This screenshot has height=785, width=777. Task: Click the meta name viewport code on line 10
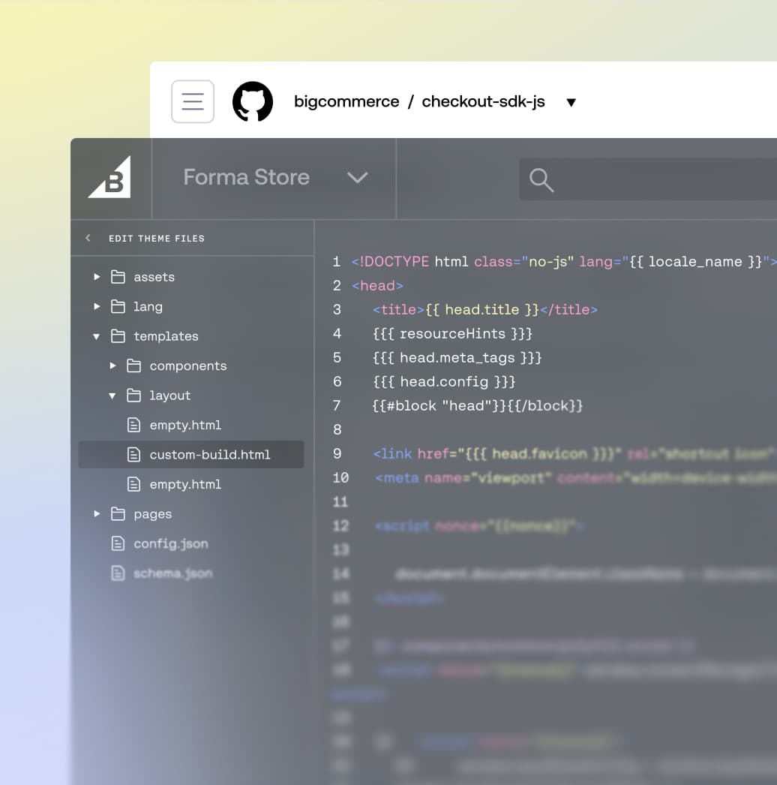pos(463,478)
